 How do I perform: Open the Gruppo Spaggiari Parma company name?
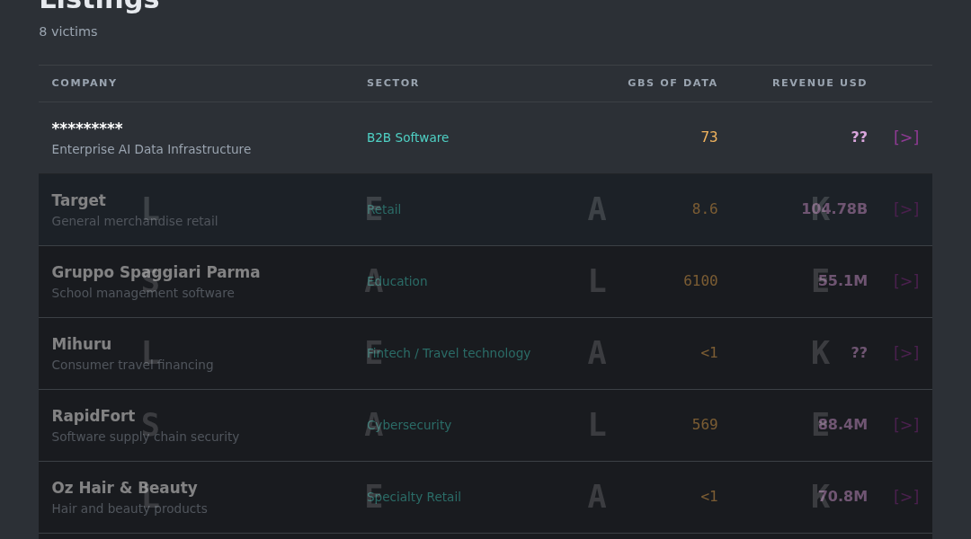tap(156, 272)
